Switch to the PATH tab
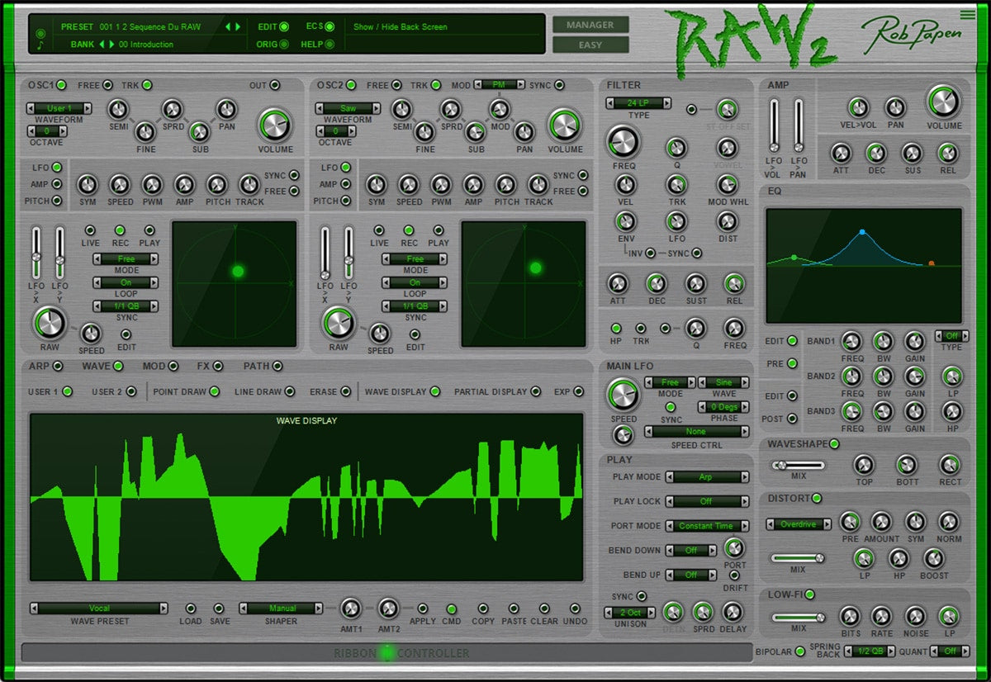The image size is (991, 682). (277, 366)
